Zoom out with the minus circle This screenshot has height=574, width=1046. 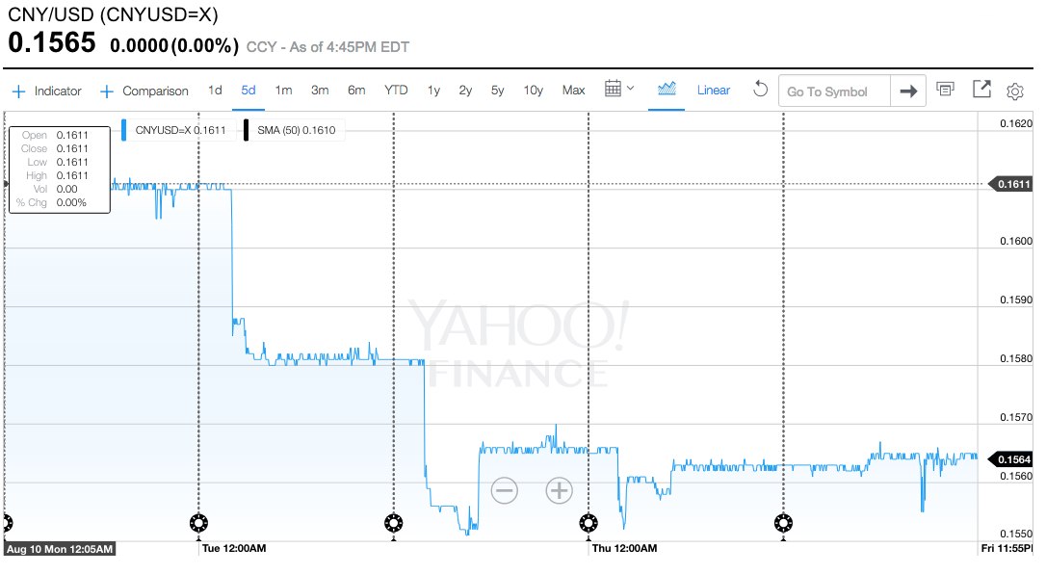505,490
